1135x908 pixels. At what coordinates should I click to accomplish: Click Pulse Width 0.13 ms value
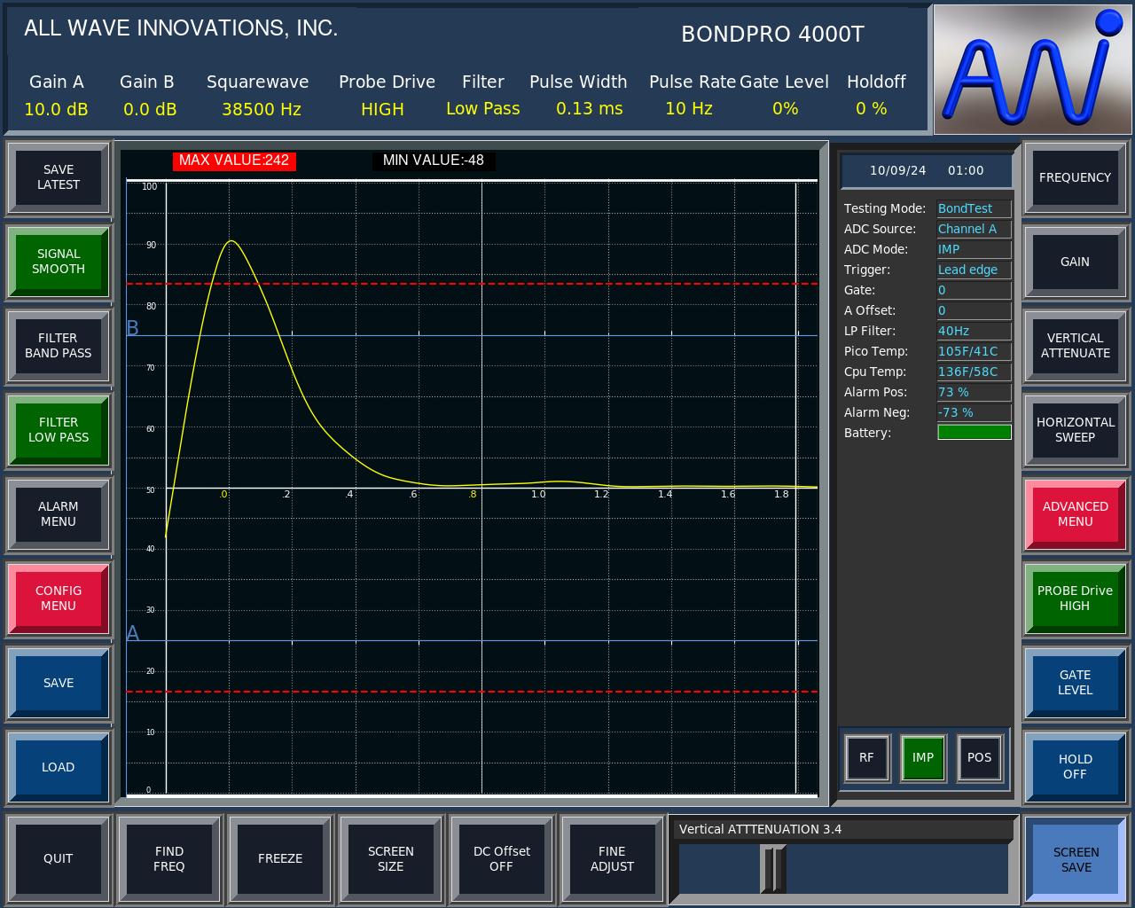590,108
